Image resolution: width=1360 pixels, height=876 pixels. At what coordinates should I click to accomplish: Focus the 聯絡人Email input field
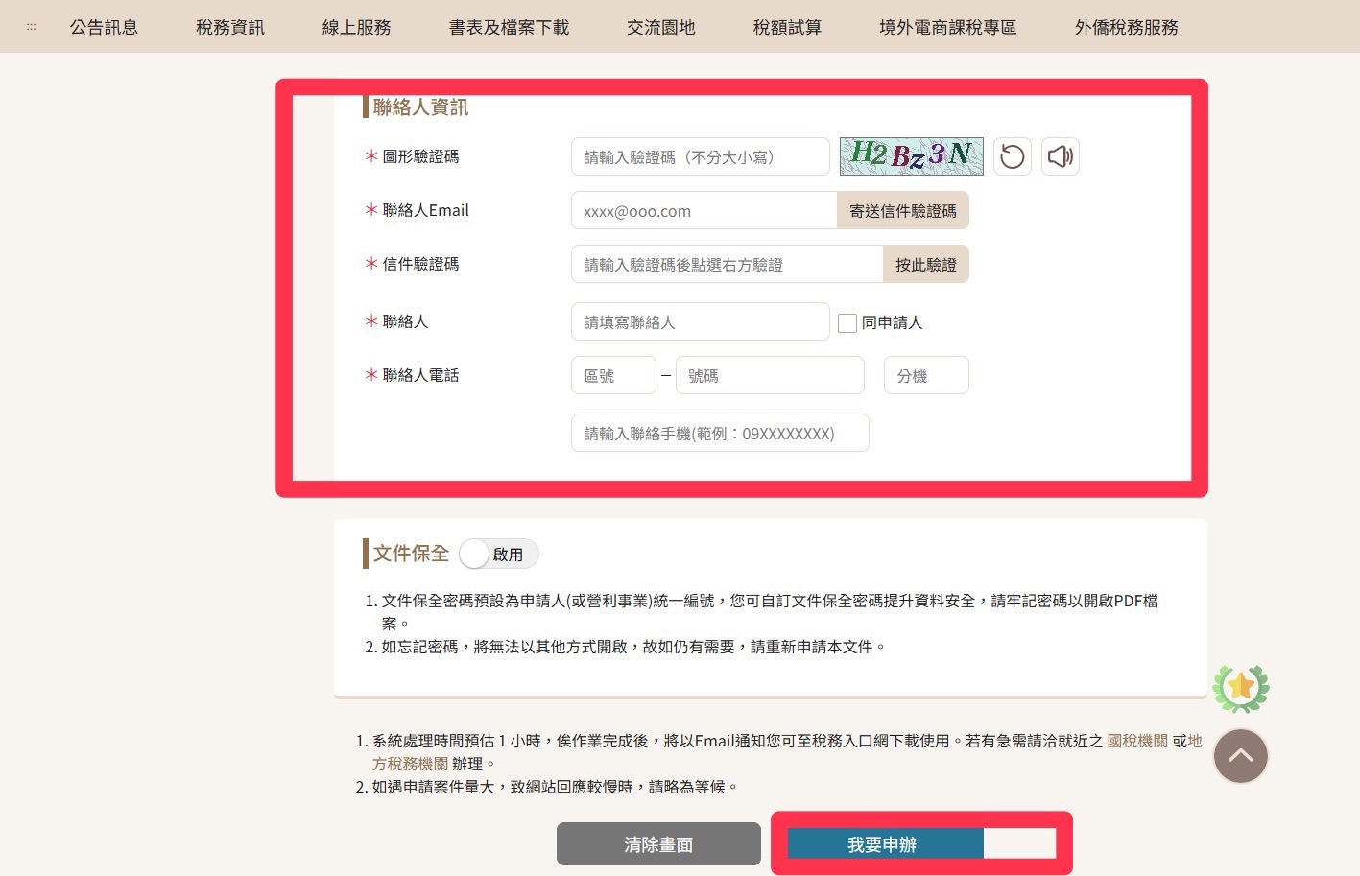click(704, 211)
